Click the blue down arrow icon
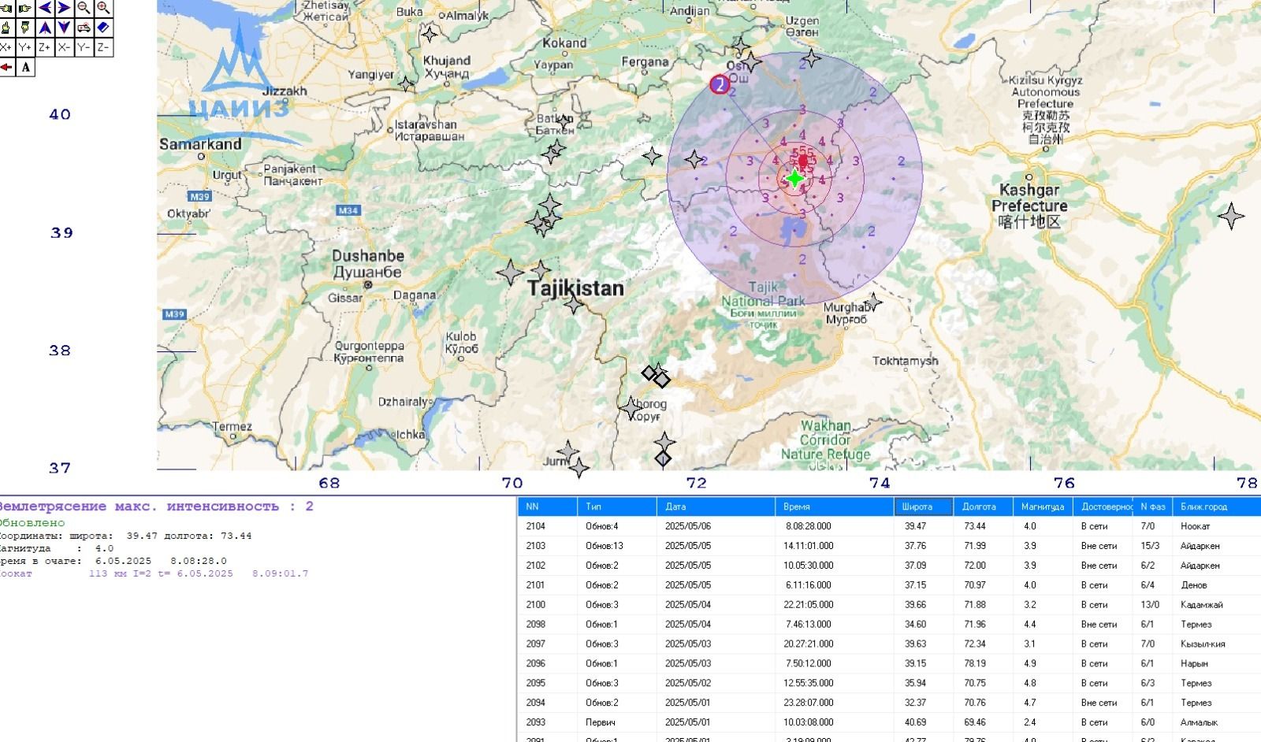Viewport: 1261px width, 742px height. (x=64, y=28)
